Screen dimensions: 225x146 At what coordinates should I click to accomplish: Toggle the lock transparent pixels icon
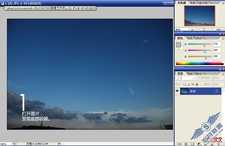(185, 84)
